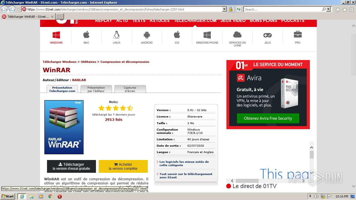Image resolution: width=356 pixels, height=200 pixels.
Task: Open JEUX VIDEO menu
Action: pos(233,21)
